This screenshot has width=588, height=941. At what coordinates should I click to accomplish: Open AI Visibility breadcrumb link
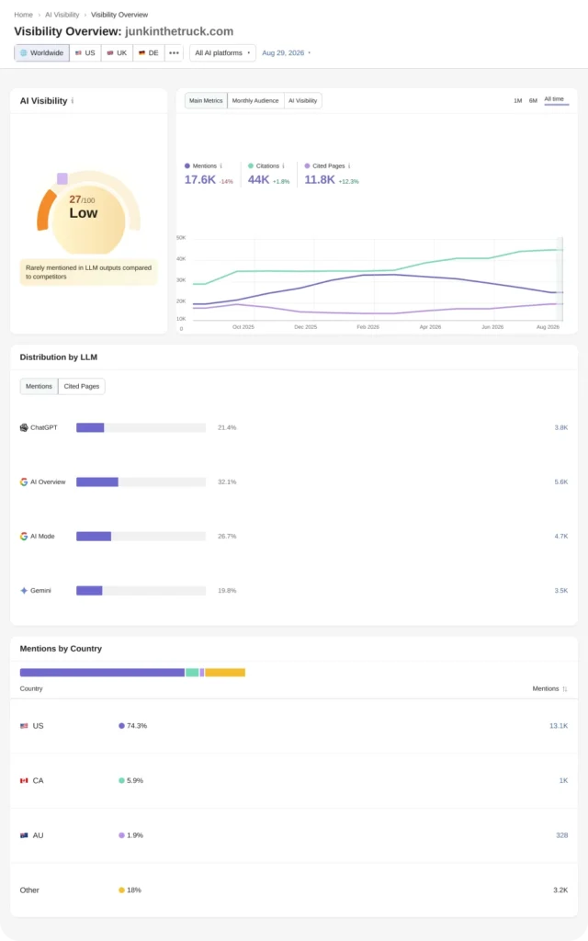(x=62, y=15)
